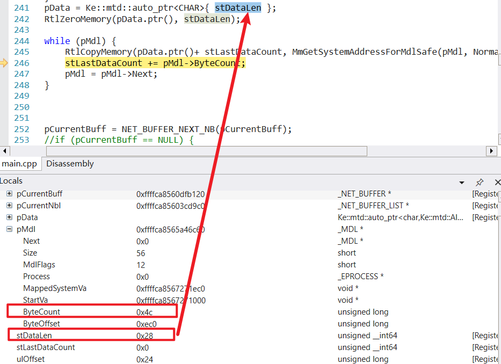Viewport: 501px width, 364px height.
Task: Close the Locals panel
Action: pos(497,182)
